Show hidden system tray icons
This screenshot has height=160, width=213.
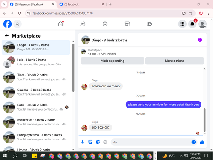[181, 156]
